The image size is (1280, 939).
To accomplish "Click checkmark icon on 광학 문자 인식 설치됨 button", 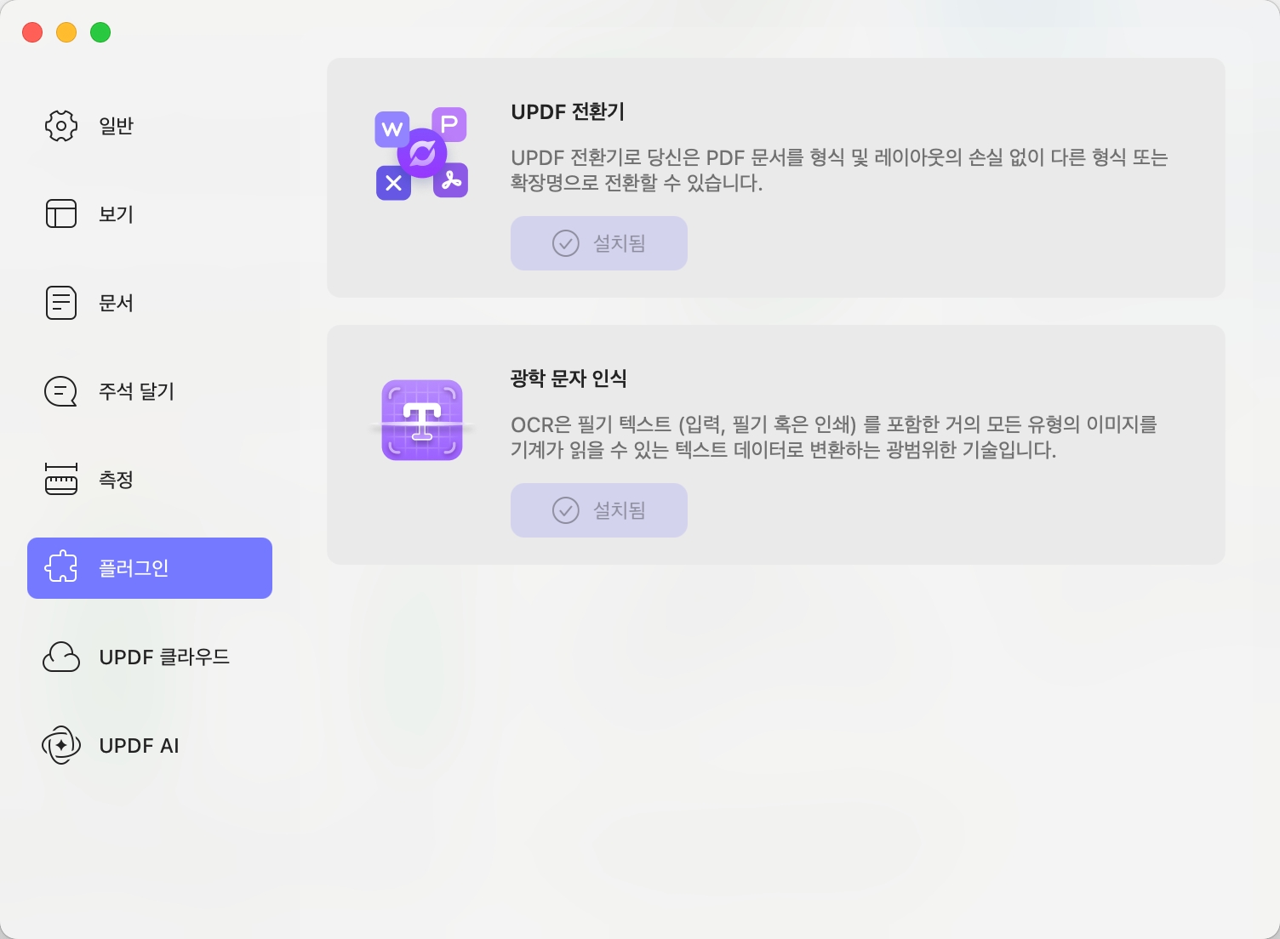I will coord(566,510).
